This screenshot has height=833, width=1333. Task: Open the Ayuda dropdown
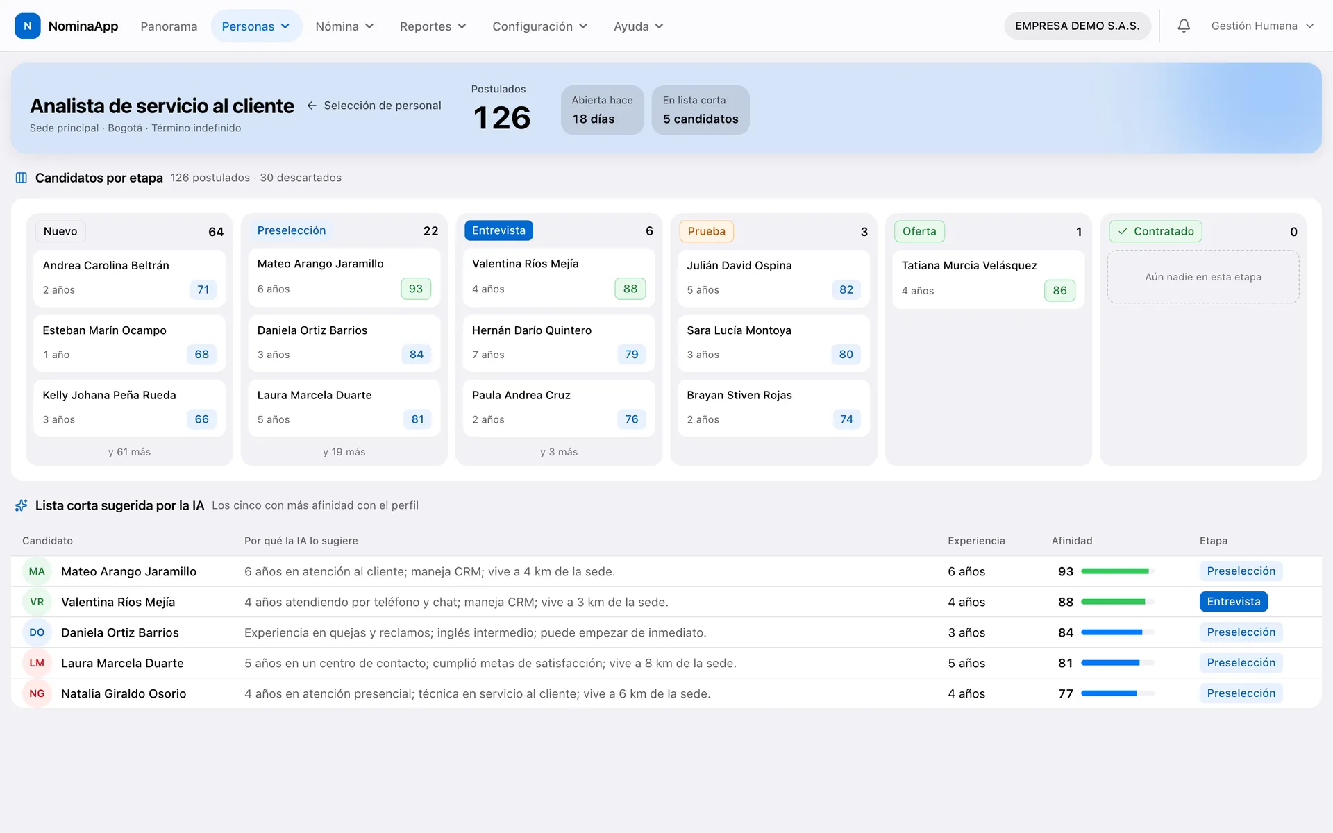(x=638, y=26)
